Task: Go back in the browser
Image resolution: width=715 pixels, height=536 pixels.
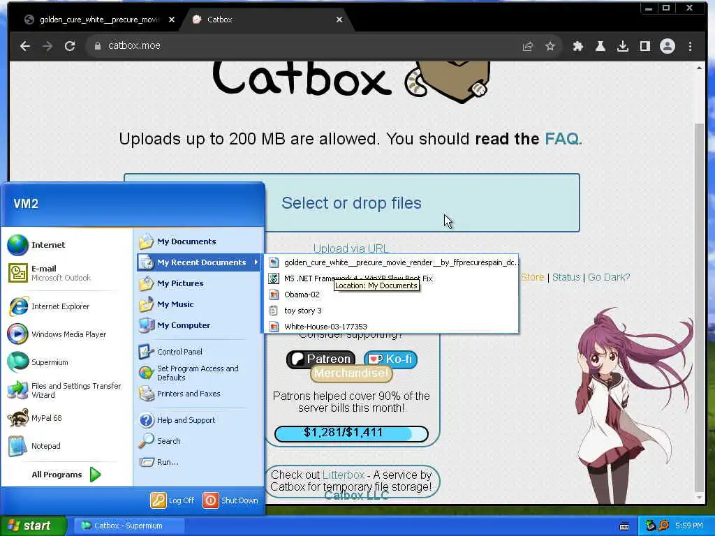Action: pos(25,46)
